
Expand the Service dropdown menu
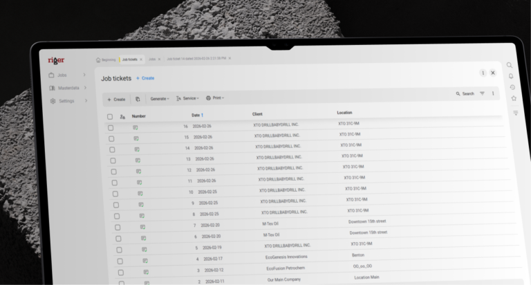tap(187, 98)
